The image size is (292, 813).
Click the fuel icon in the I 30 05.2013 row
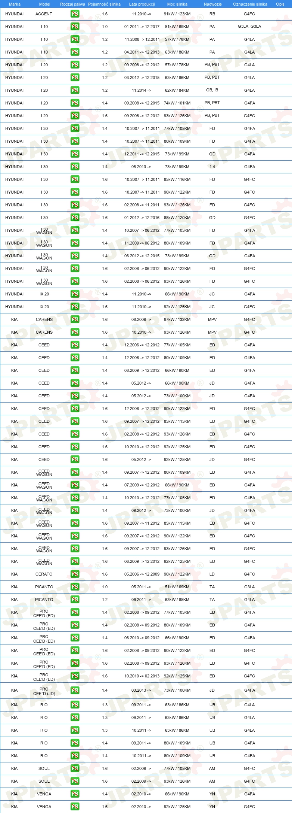coord(75,167)
